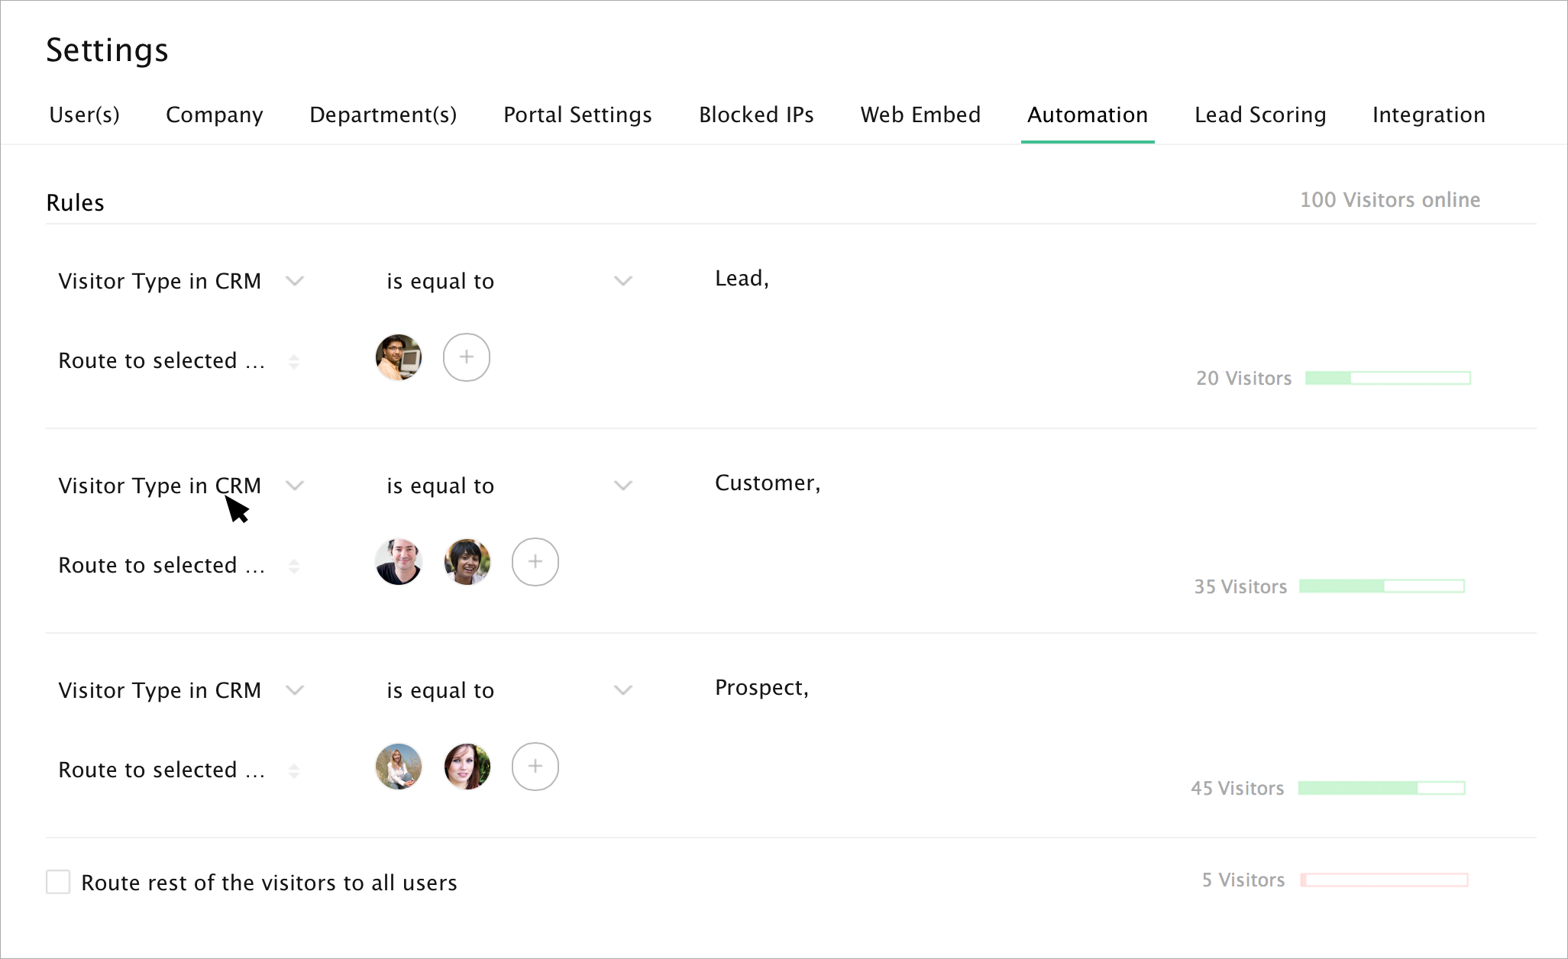Enable Route rest of visitors to all users

point(58,882)
